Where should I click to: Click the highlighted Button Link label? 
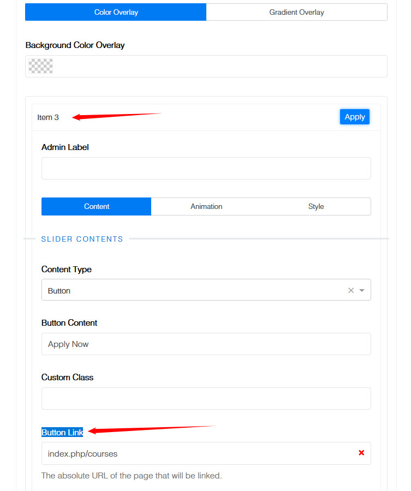(x=62, y=432)
